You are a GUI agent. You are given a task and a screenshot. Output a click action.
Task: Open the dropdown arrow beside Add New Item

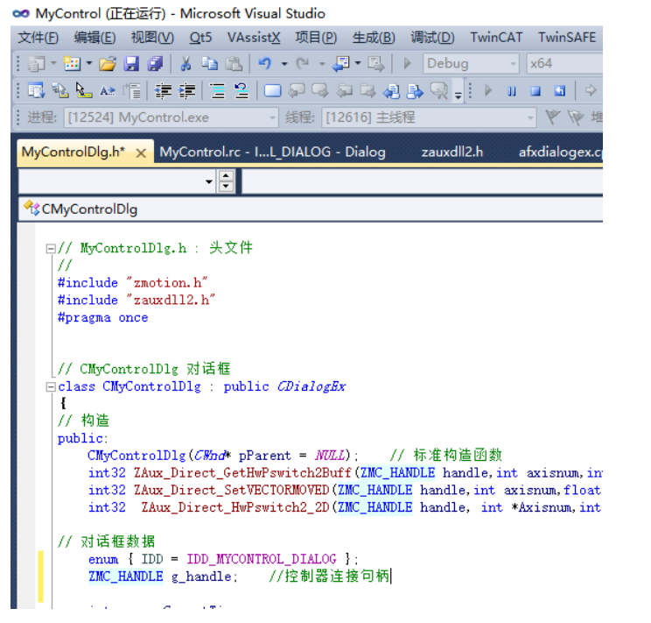click(x=89, y=64)
